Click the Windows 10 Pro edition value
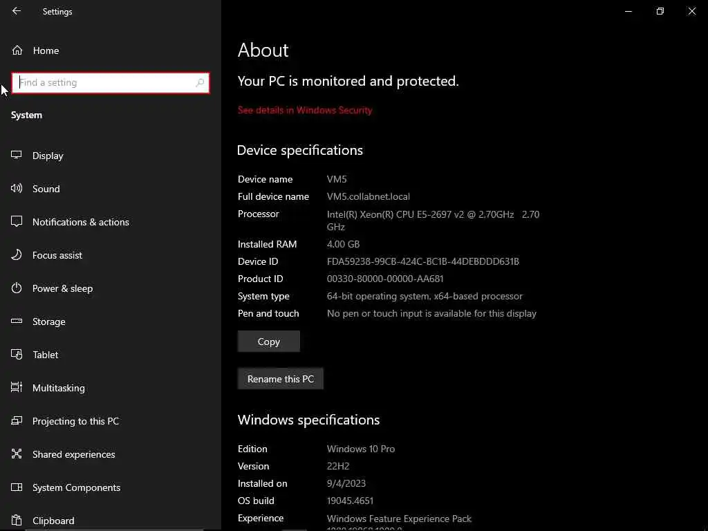Image resolution: width=708 pixels, height=531 pixels. pos(361,449)
